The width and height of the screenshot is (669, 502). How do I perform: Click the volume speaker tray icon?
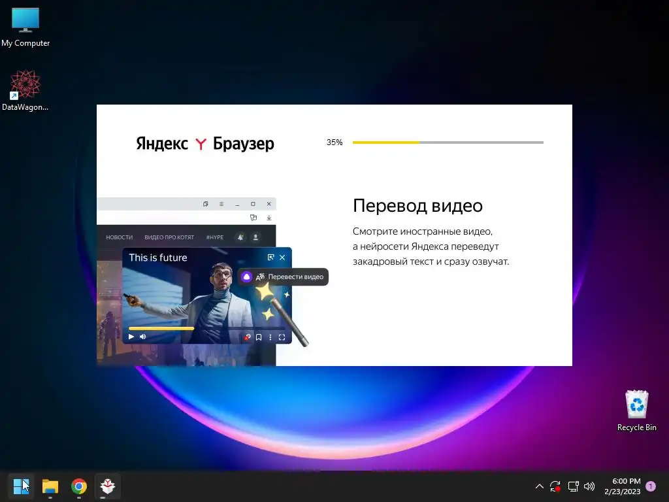(589, 486)
